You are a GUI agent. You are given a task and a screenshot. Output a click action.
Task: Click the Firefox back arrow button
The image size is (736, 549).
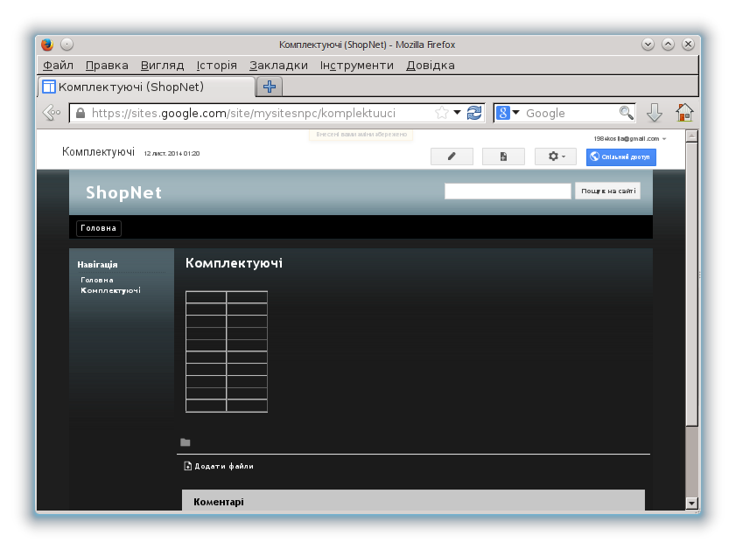[52, 113]
